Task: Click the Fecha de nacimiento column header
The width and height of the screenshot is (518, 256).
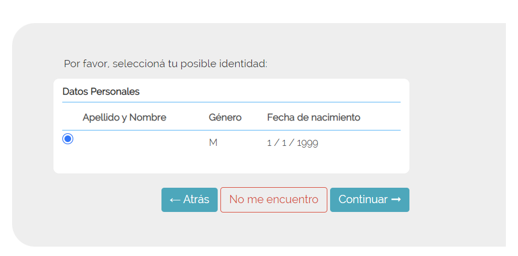Action: [314, 117]
